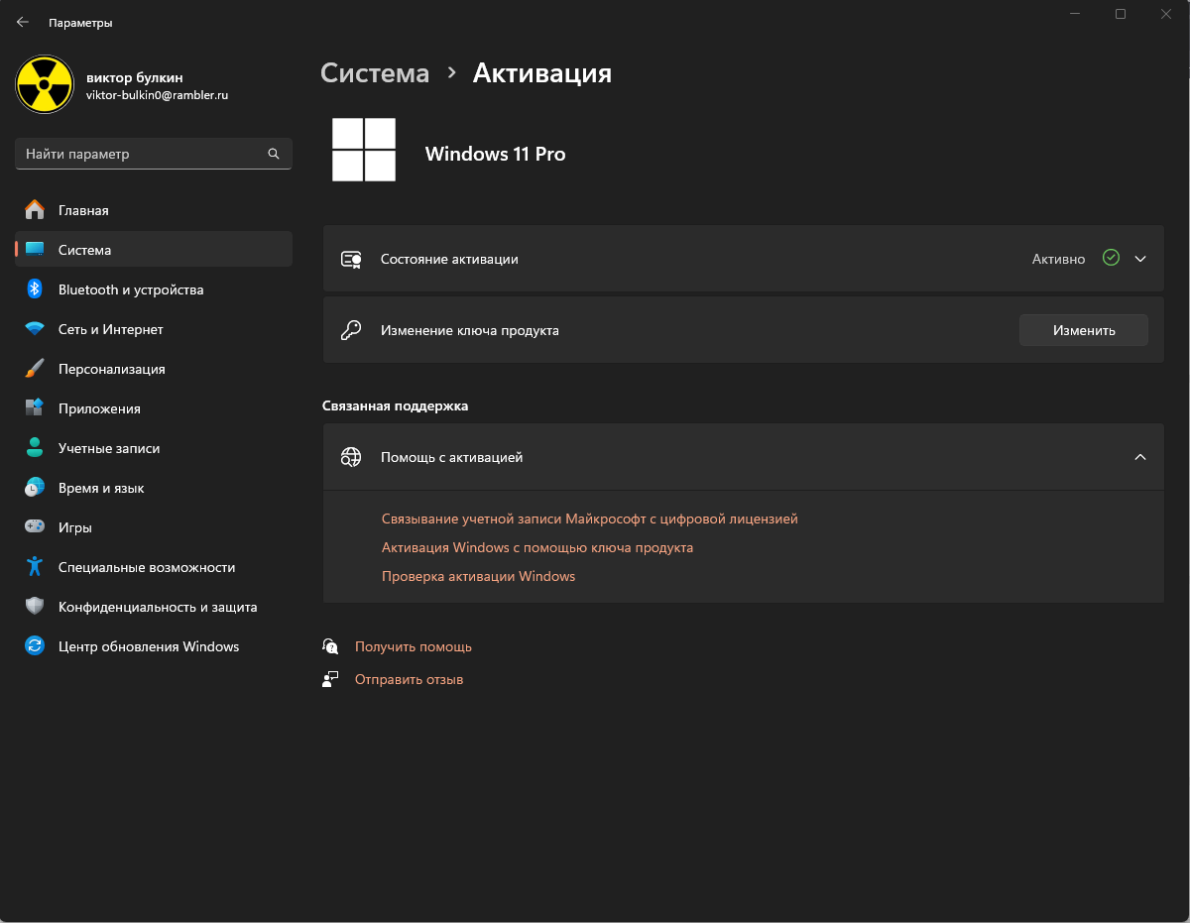
Task: Open Сеть и Интернет settings
Action: (x=154, y=329)
